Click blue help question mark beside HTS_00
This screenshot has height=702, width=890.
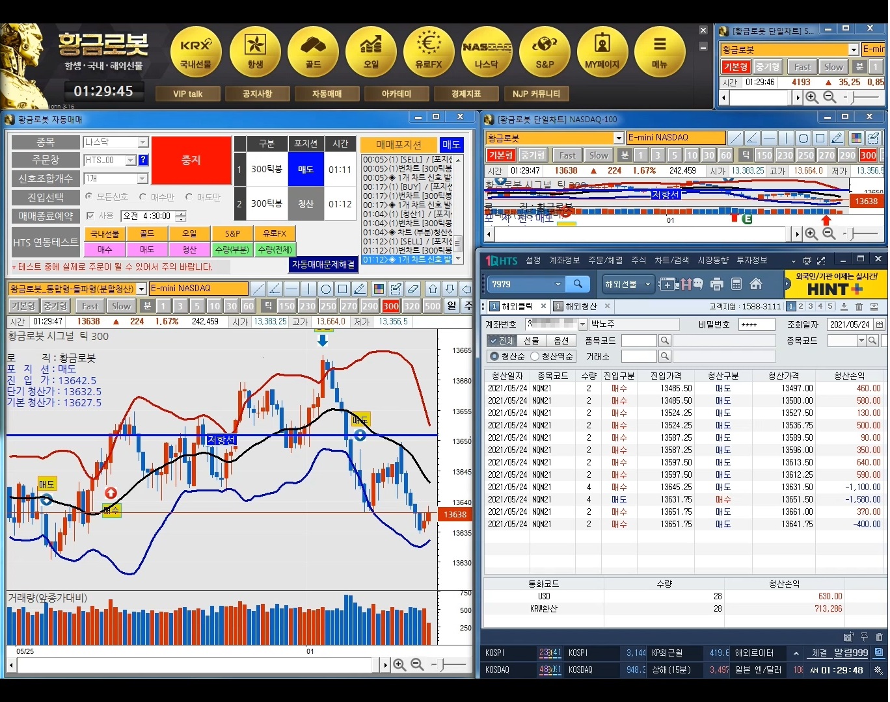click(x=143, y=160)
